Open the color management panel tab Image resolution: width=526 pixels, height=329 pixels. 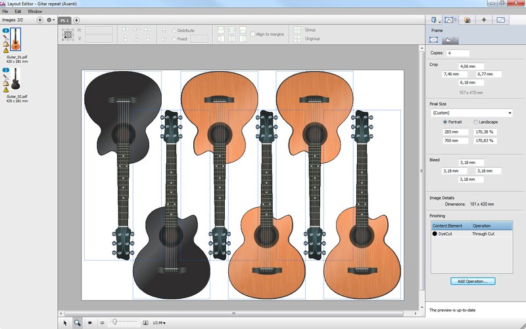(467, 20)
